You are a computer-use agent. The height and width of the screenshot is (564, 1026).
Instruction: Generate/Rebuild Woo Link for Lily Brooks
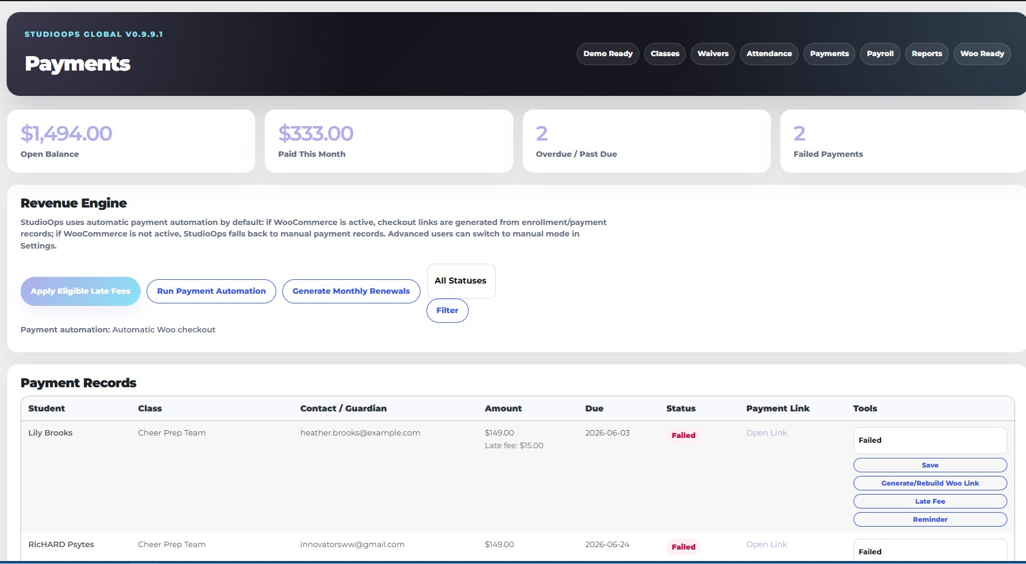[929, 483]
